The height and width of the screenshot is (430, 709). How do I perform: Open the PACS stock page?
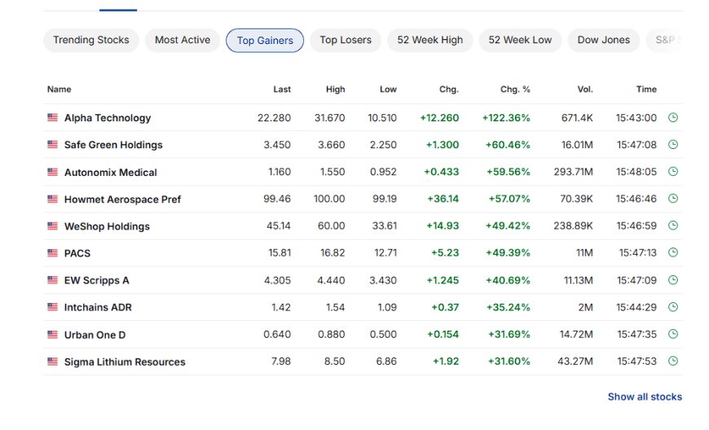point(77,253)
